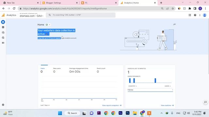Expand the Home status dropdown arrow
This screenshot has height=117, width=209.
(50, 25)
